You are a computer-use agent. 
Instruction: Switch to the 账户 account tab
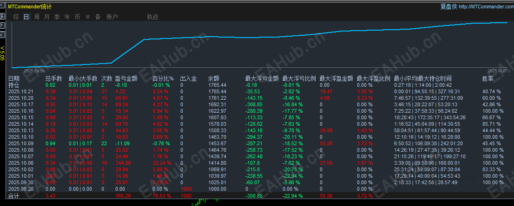coord(112,17)
